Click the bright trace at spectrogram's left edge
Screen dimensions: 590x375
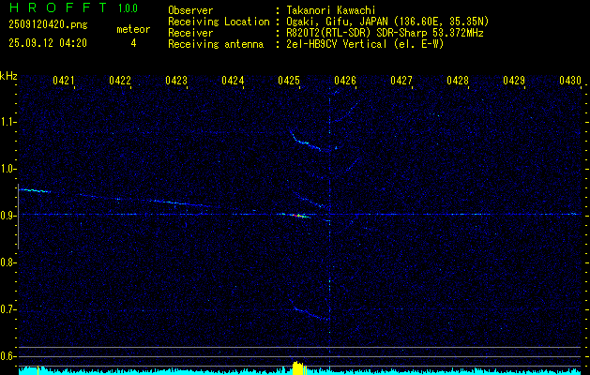click(35, 190)
